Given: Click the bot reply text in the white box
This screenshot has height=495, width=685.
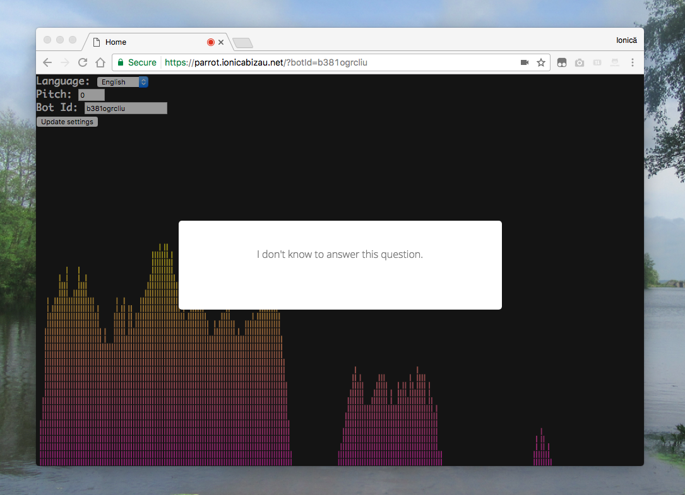Looking at the screenshot, I should coord(340,255).
